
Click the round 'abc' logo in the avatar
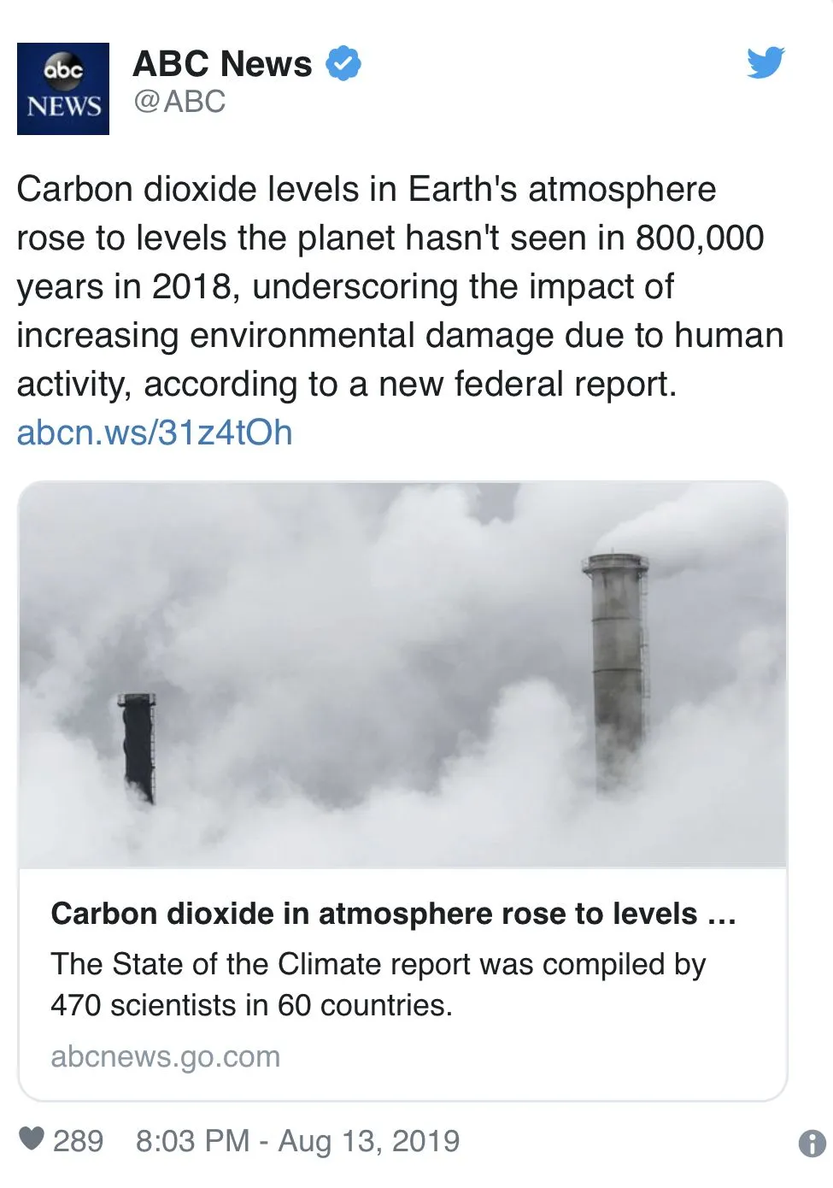[63, 68]
